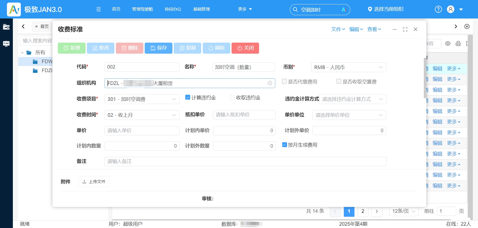Click the second left sidebar monitor icon

(x=6, y=44)
